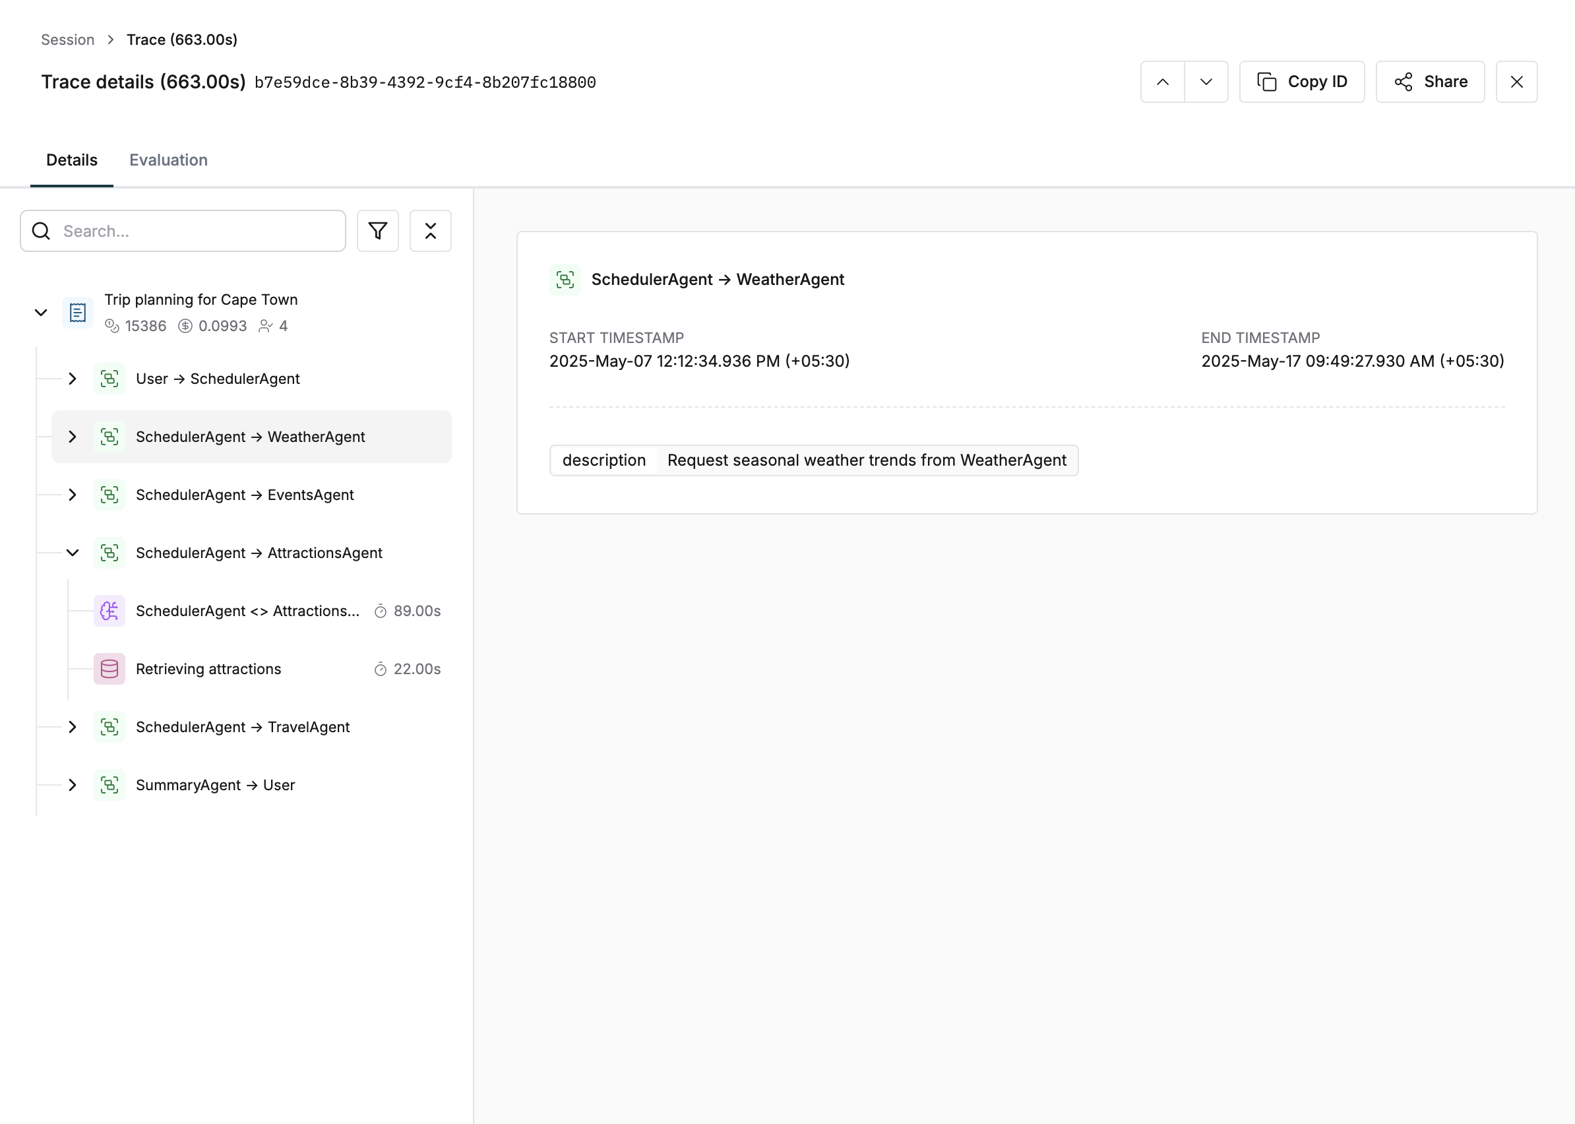Collapse the SchedulerAgent → AttractionsAgent node
This screenshot has width=1575, height=1124.
click(72, 553)
